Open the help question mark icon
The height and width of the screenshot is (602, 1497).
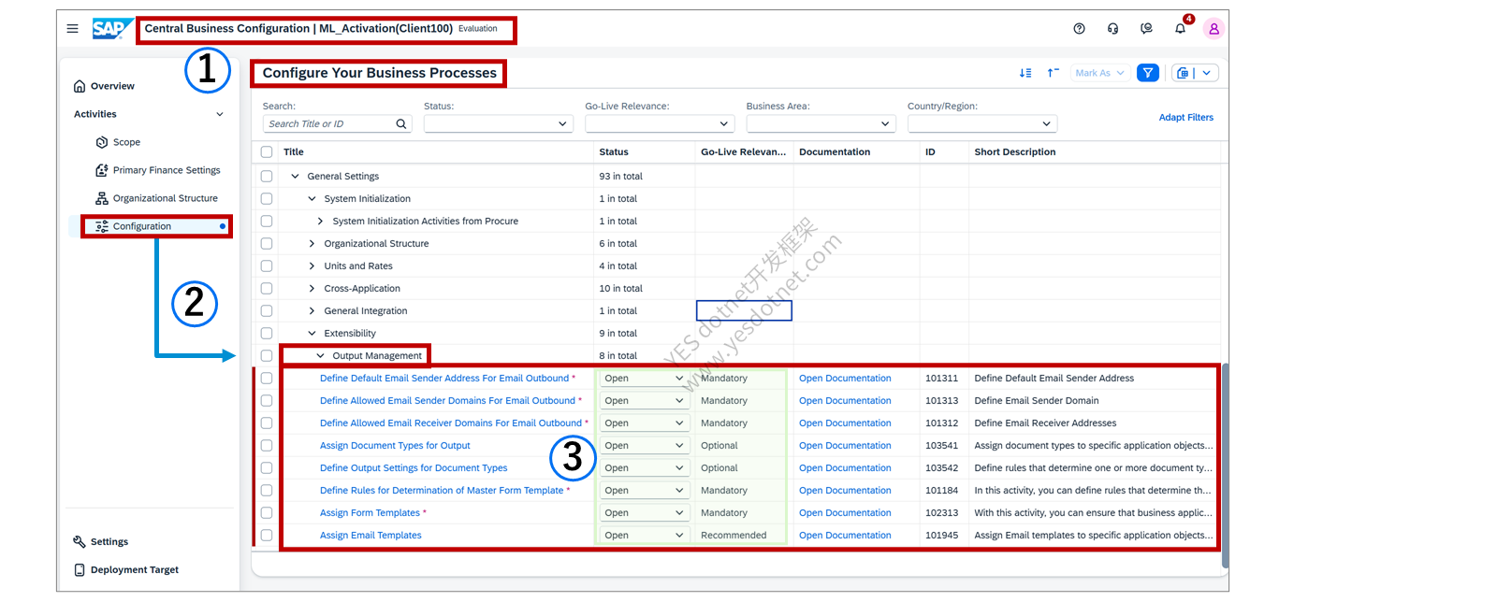[1079, 29]
